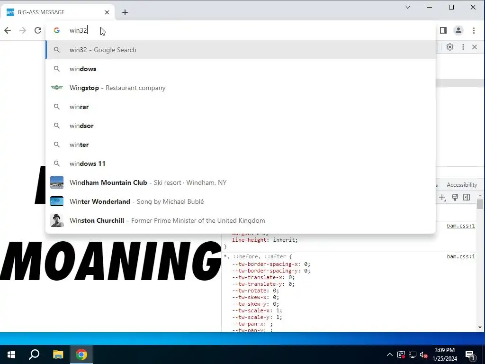Screen dimensions: 485x364
Task: Open a new tab with plus button
Action: point(125,12)
